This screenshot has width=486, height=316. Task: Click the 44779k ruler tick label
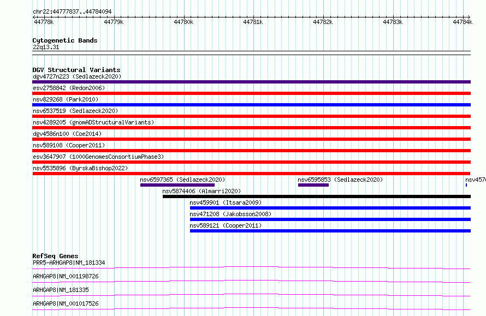pos(114,22)
